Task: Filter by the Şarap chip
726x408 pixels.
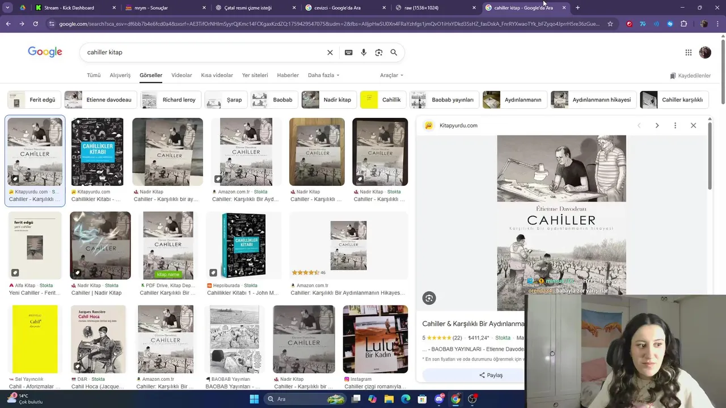Action: pos(226,100)
